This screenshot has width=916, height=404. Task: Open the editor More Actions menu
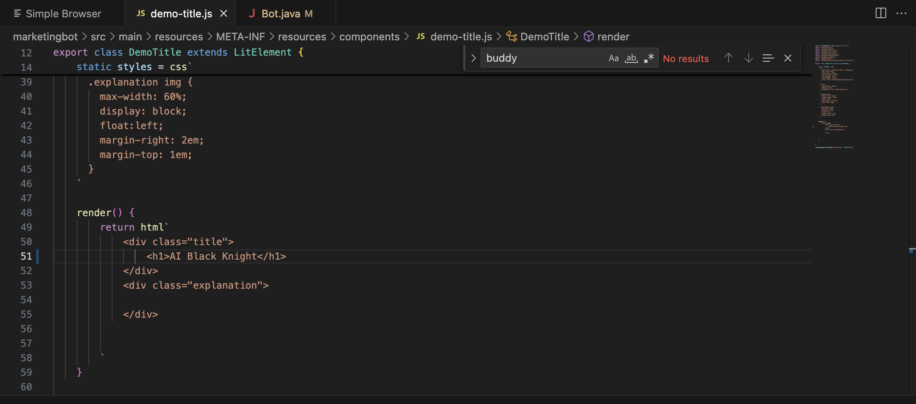point(901,13)
